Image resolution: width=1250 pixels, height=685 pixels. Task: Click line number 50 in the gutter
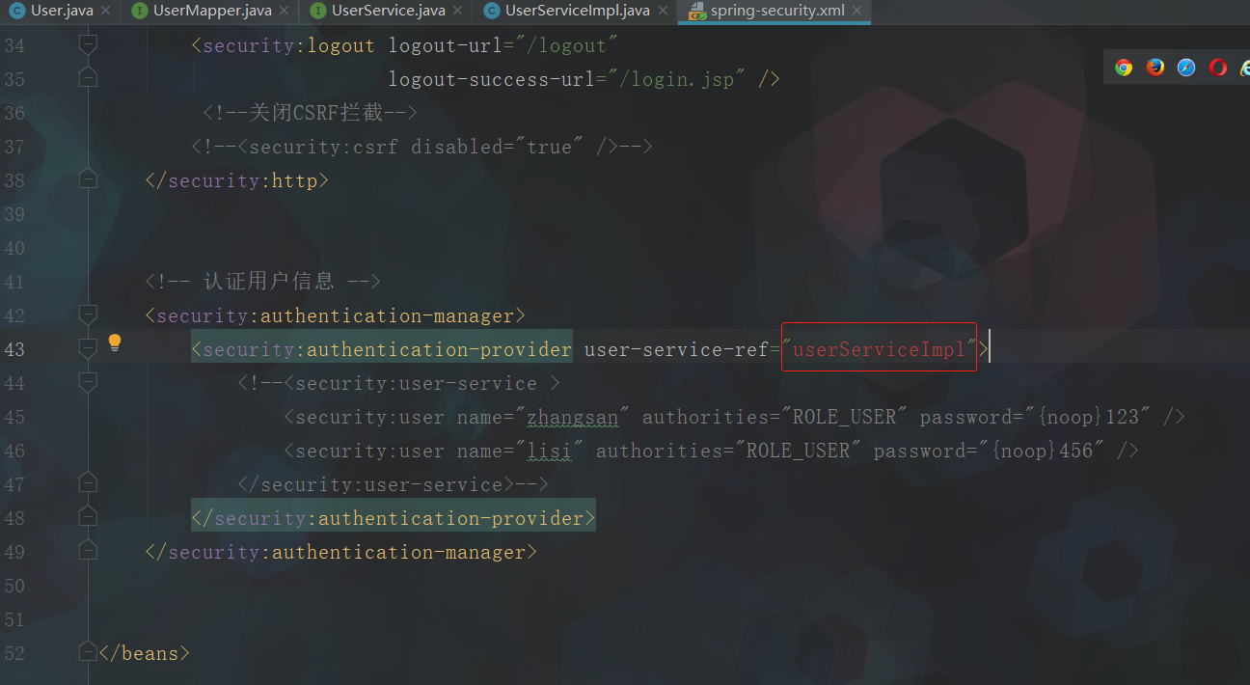(x=14, y=586)
